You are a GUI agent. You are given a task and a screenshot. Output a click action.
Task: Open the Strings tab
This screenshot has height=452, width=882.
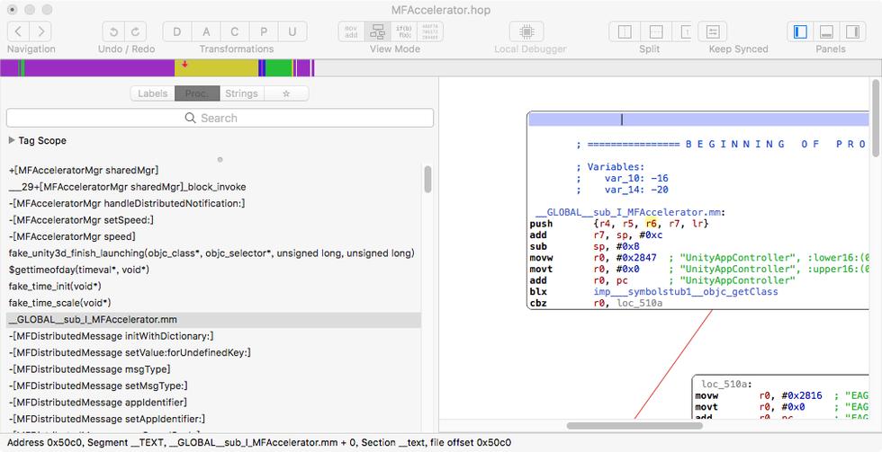pyautogui.click(x=241, y=93)
